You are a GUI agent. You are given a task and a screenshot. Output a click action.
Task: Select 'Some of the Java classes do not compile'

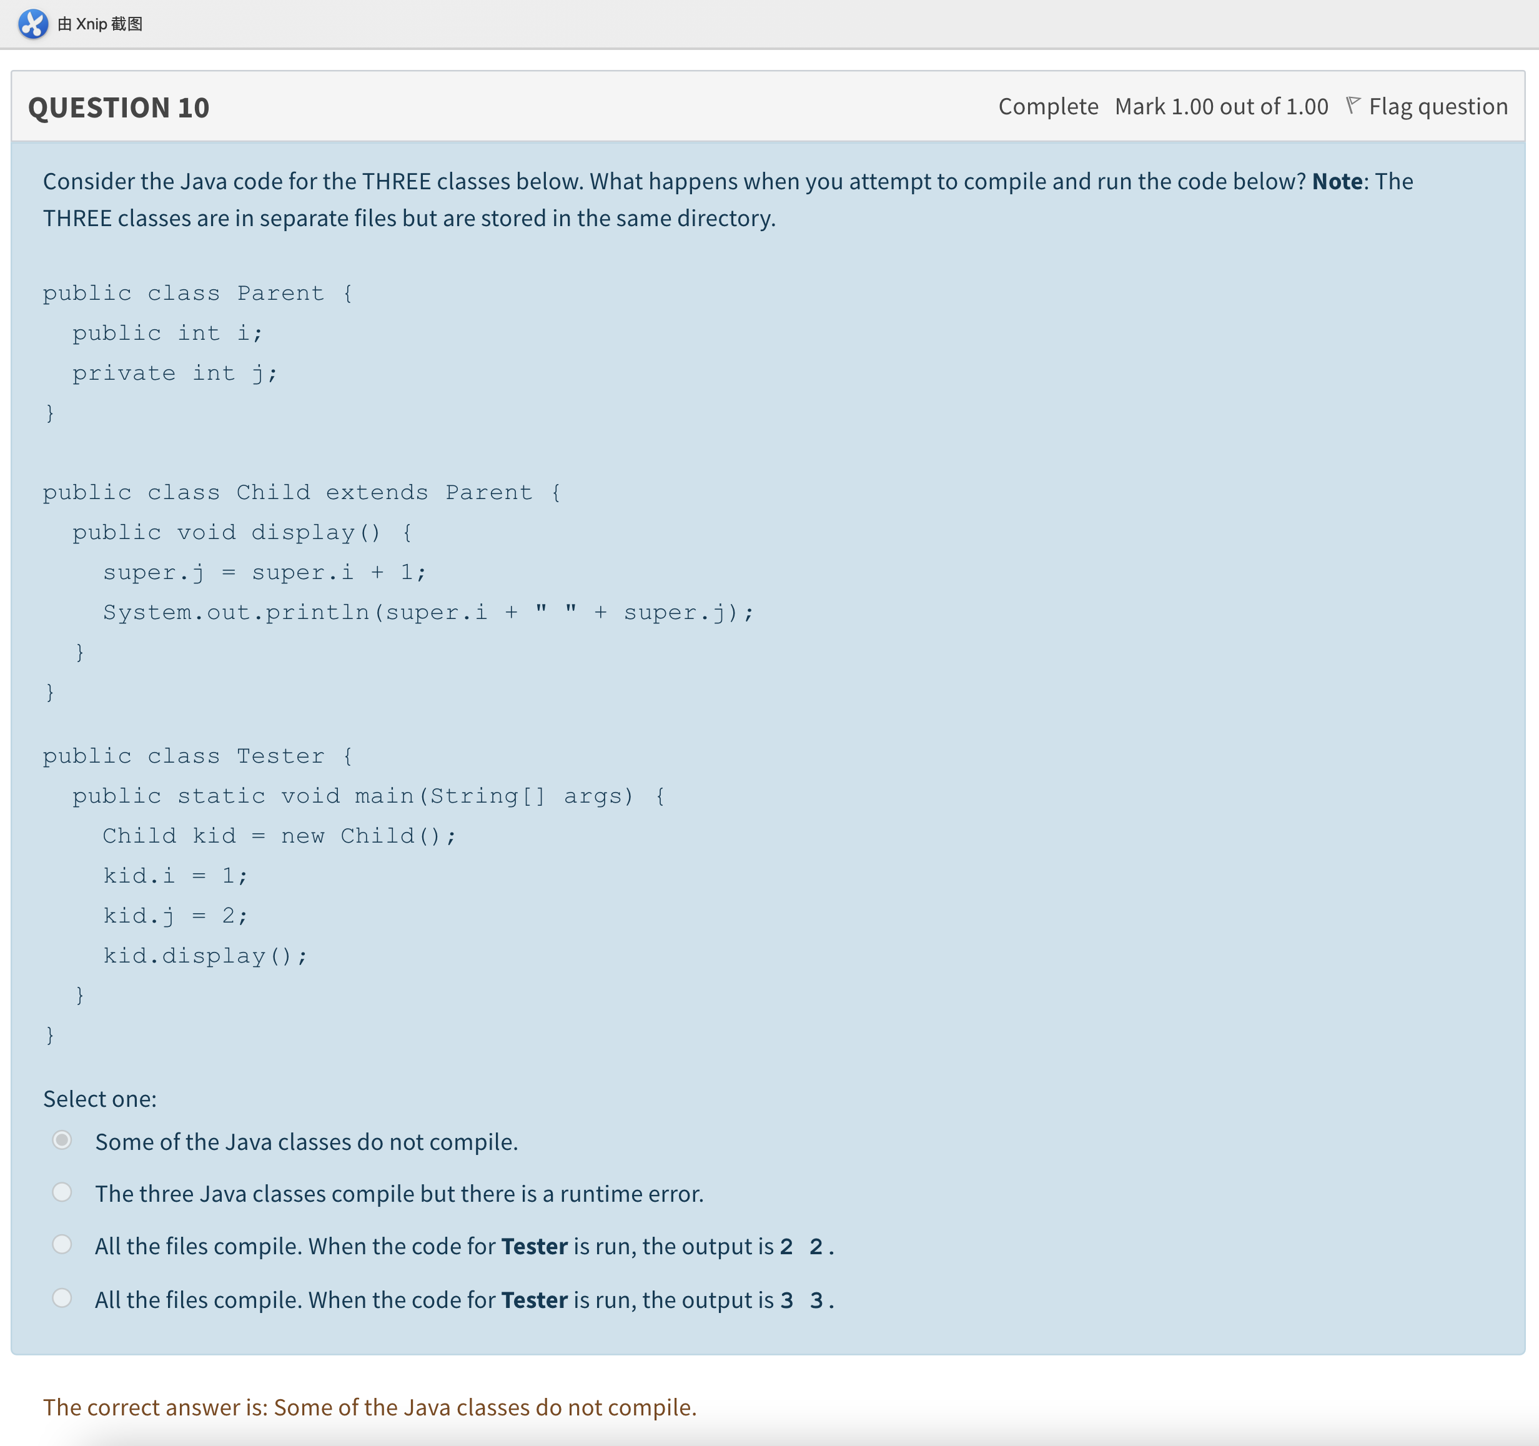(x=62, y=1140)
